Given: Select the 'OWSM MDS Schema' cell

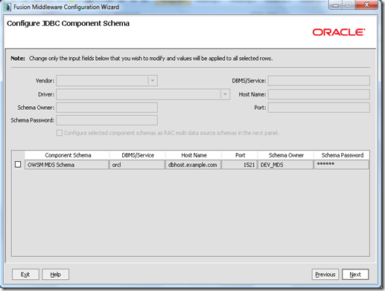Looking at the screenshot, I should [x=66, y=165].
